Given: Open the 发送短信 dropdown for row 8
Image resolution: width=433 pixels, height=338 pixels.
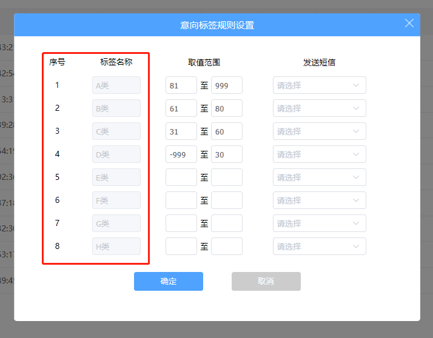Looking at the screenshot, I should tap(319, 247).
